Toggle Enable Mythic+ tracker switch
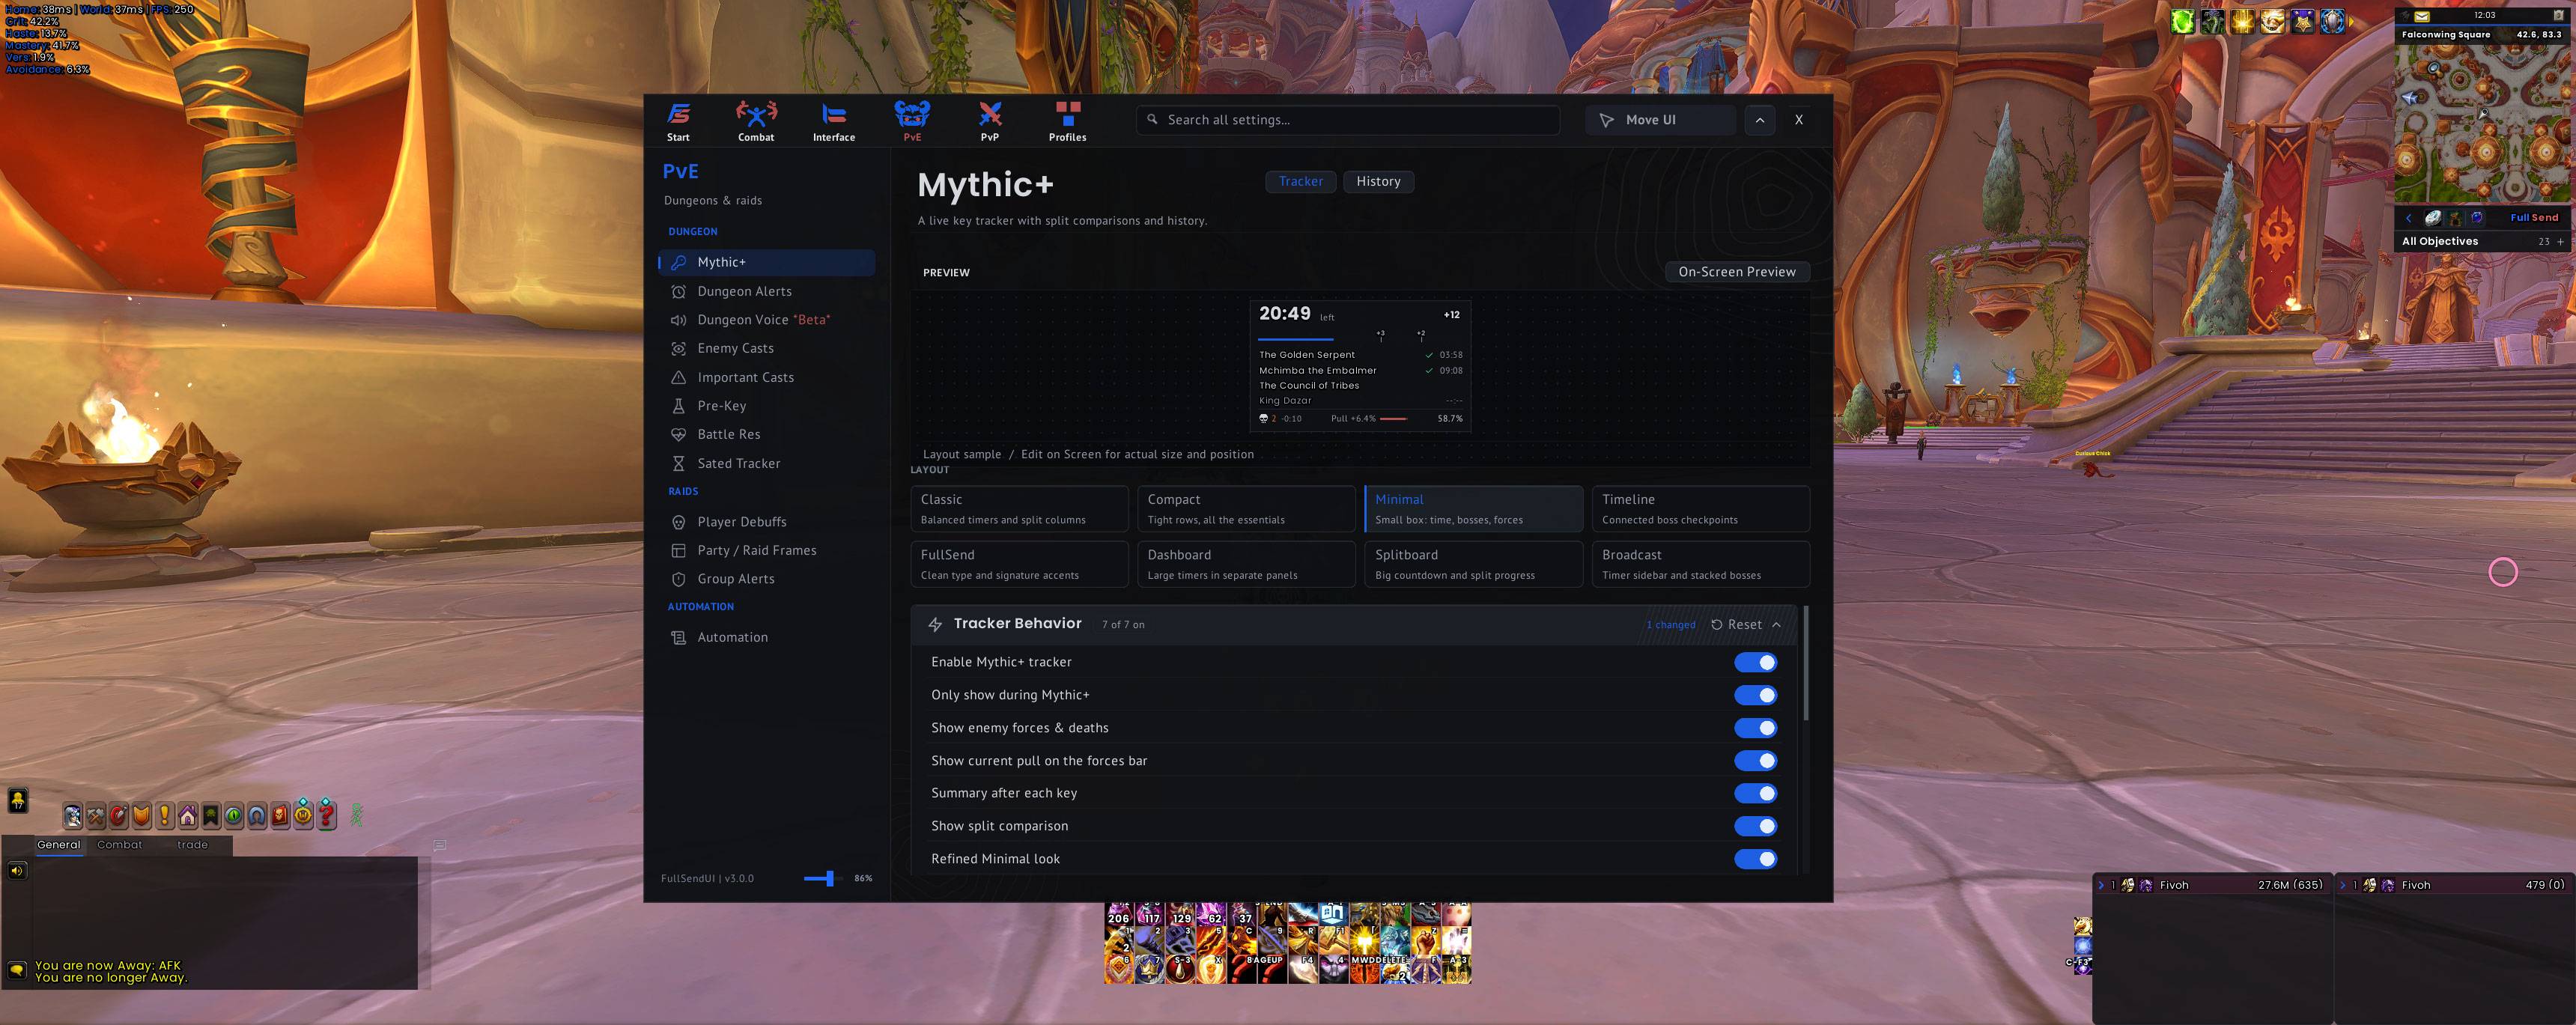Screen dimensions: 2576x1025 click(1755, 662)
